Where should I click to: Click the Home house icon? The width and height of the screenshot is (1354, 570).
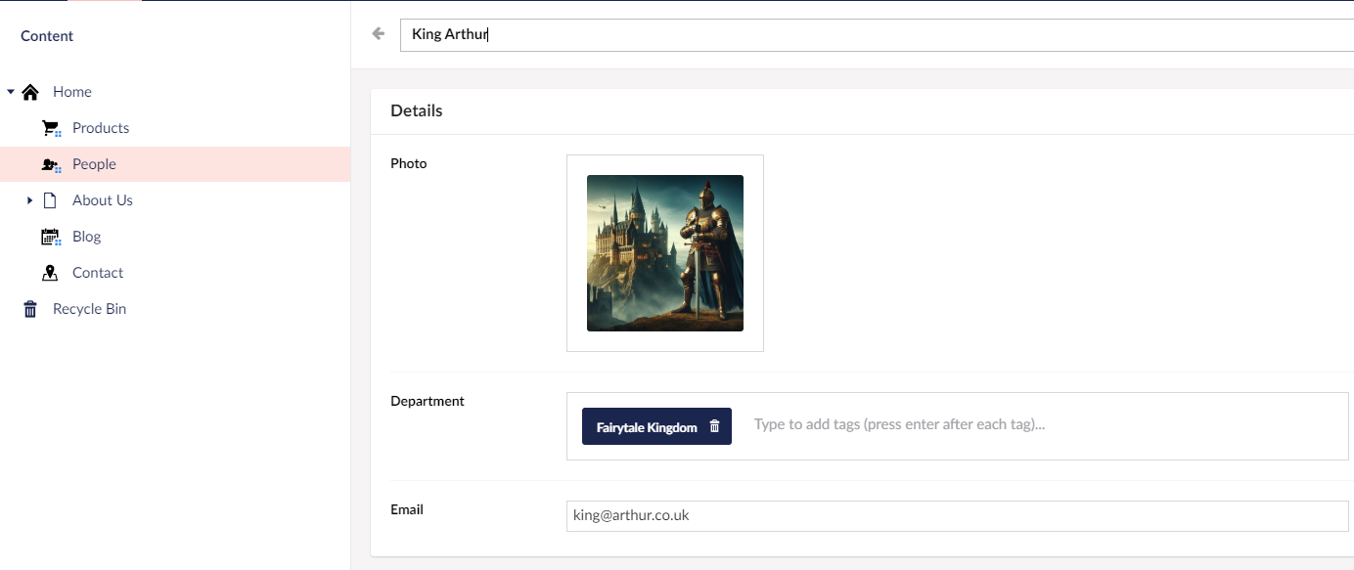(x=30, y=92)
